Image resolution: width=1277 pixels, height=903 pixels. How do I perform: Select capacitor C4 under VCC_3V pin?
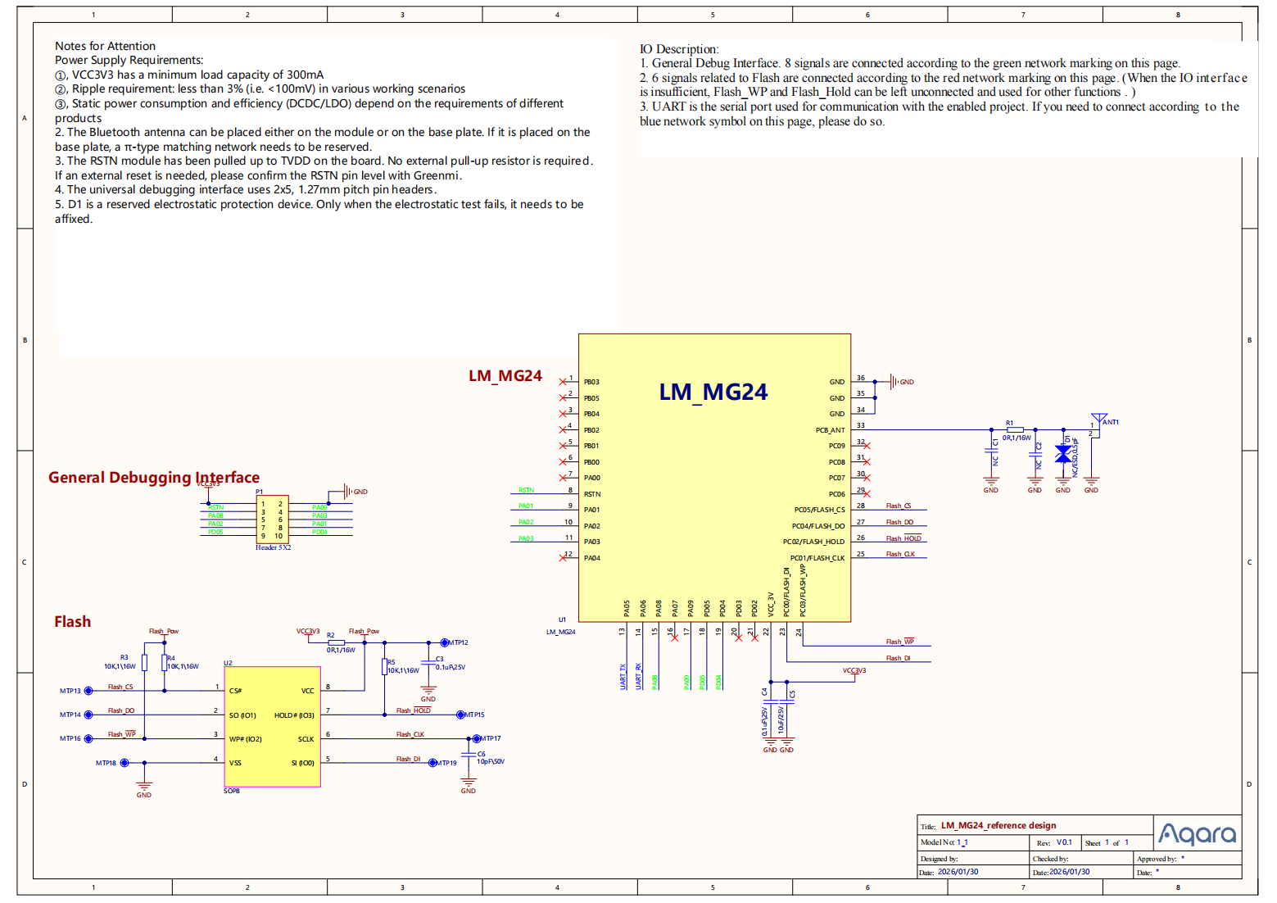click(770, 703)
